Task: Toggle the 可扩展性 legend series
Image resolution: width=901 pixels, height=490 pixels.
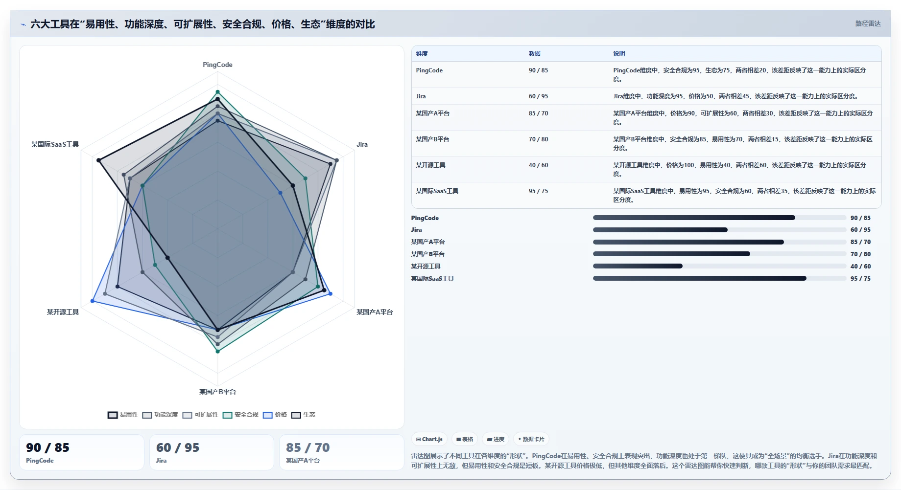Action: pos(200,415)
